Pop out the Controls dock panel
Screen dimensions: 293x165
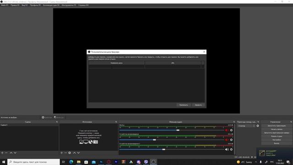[291, 122]
